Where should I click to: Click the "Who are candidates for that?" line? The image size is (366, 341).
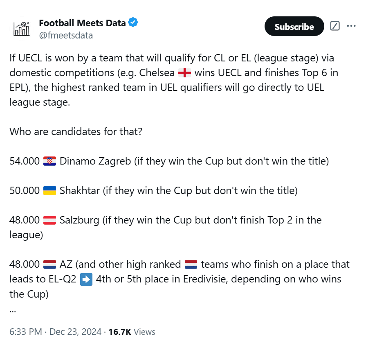76,132
